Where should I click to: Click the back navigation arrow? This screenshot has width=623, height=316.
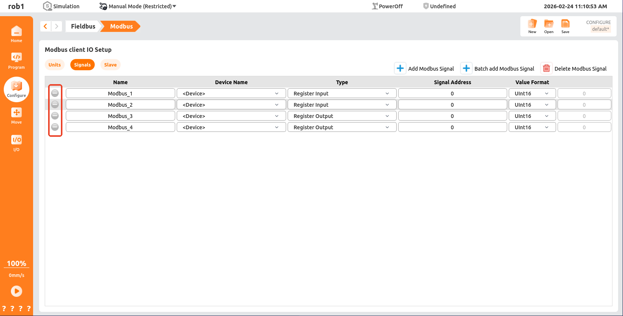click(x=45, y=26)
